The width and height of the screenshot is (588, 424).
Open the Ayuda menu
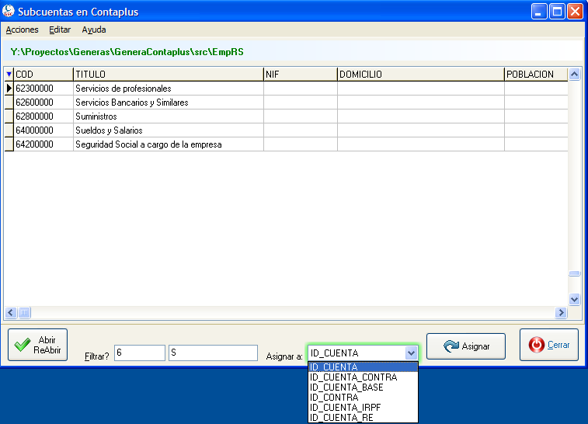pos(94,30)
